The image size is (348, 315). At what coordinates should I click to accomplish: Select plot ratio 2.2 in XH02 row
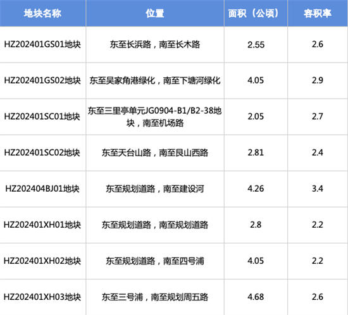318,261
